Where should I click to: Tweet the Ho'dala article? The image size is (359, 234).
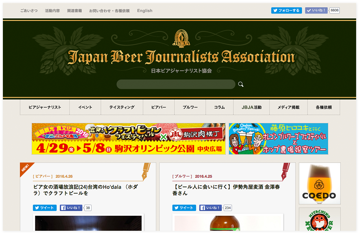click(x=45, y=208)
